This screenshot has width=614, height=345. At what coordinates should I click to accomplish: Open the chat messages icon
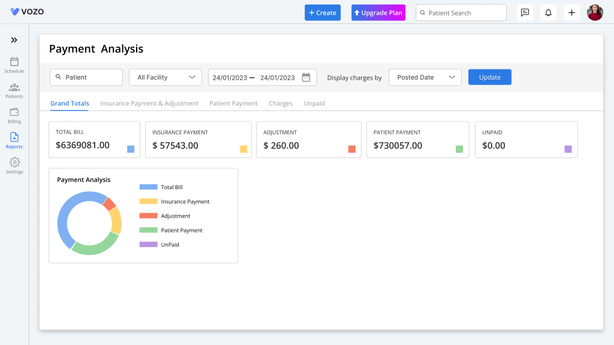coord(525,13)
